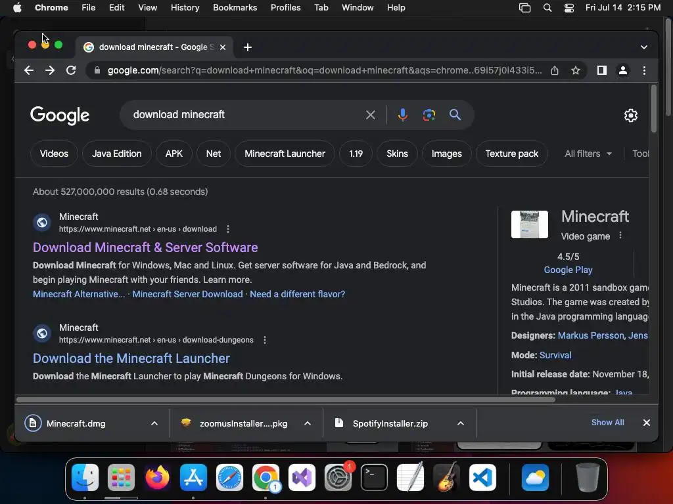Viewport: 673px width, 504px height.
Task: Open Spotlight search in menu bar
Action: click(x=547, y=8)
